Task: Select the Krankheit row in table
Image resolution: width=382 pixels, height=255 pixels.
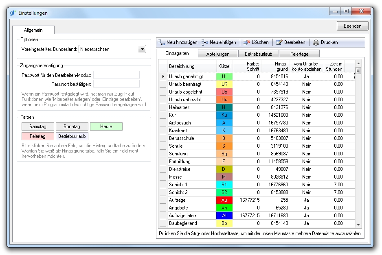Action: pos(191,131)
